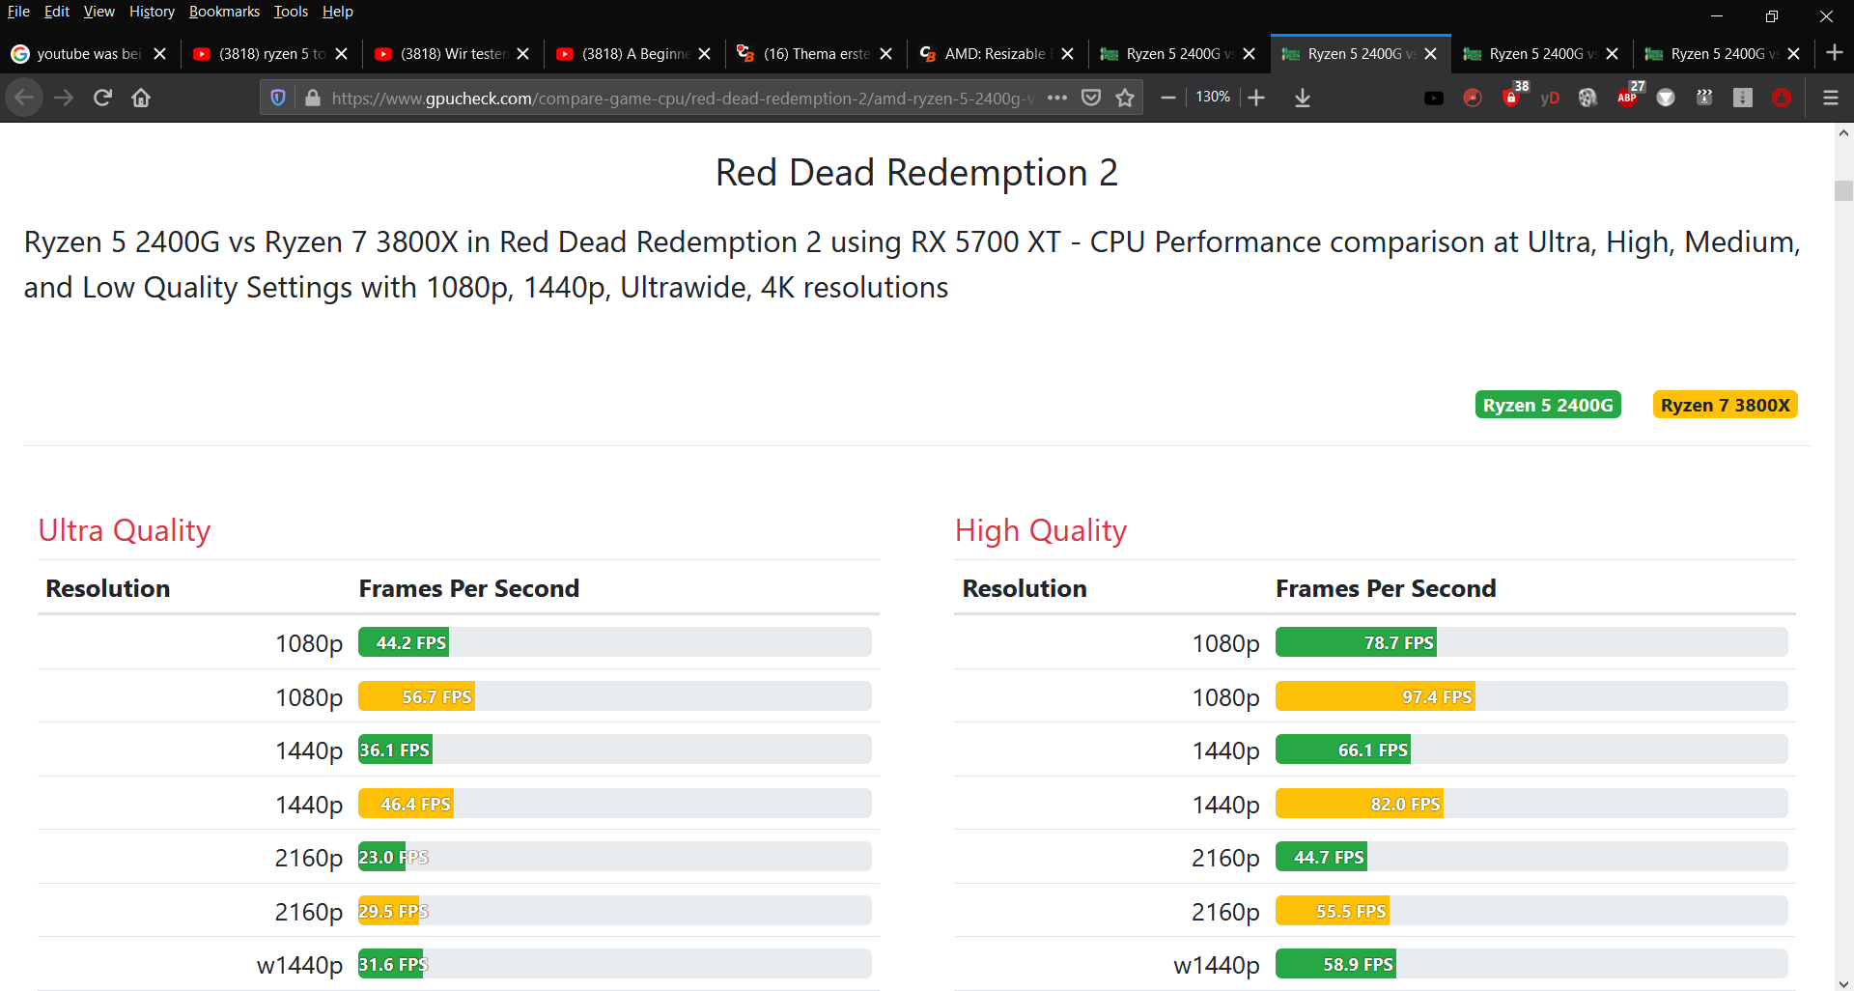
Task: Click the 78.7 FPS bar
Action: click(x=1356, y=642)
